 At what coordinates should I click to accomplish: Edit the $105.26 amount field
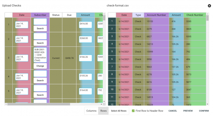click(x=85, y=77)
